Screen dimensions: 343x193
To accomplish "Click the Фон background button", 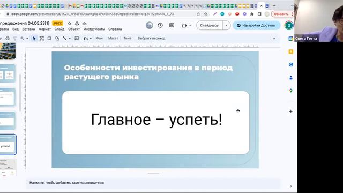I will [x=99, y=38].
